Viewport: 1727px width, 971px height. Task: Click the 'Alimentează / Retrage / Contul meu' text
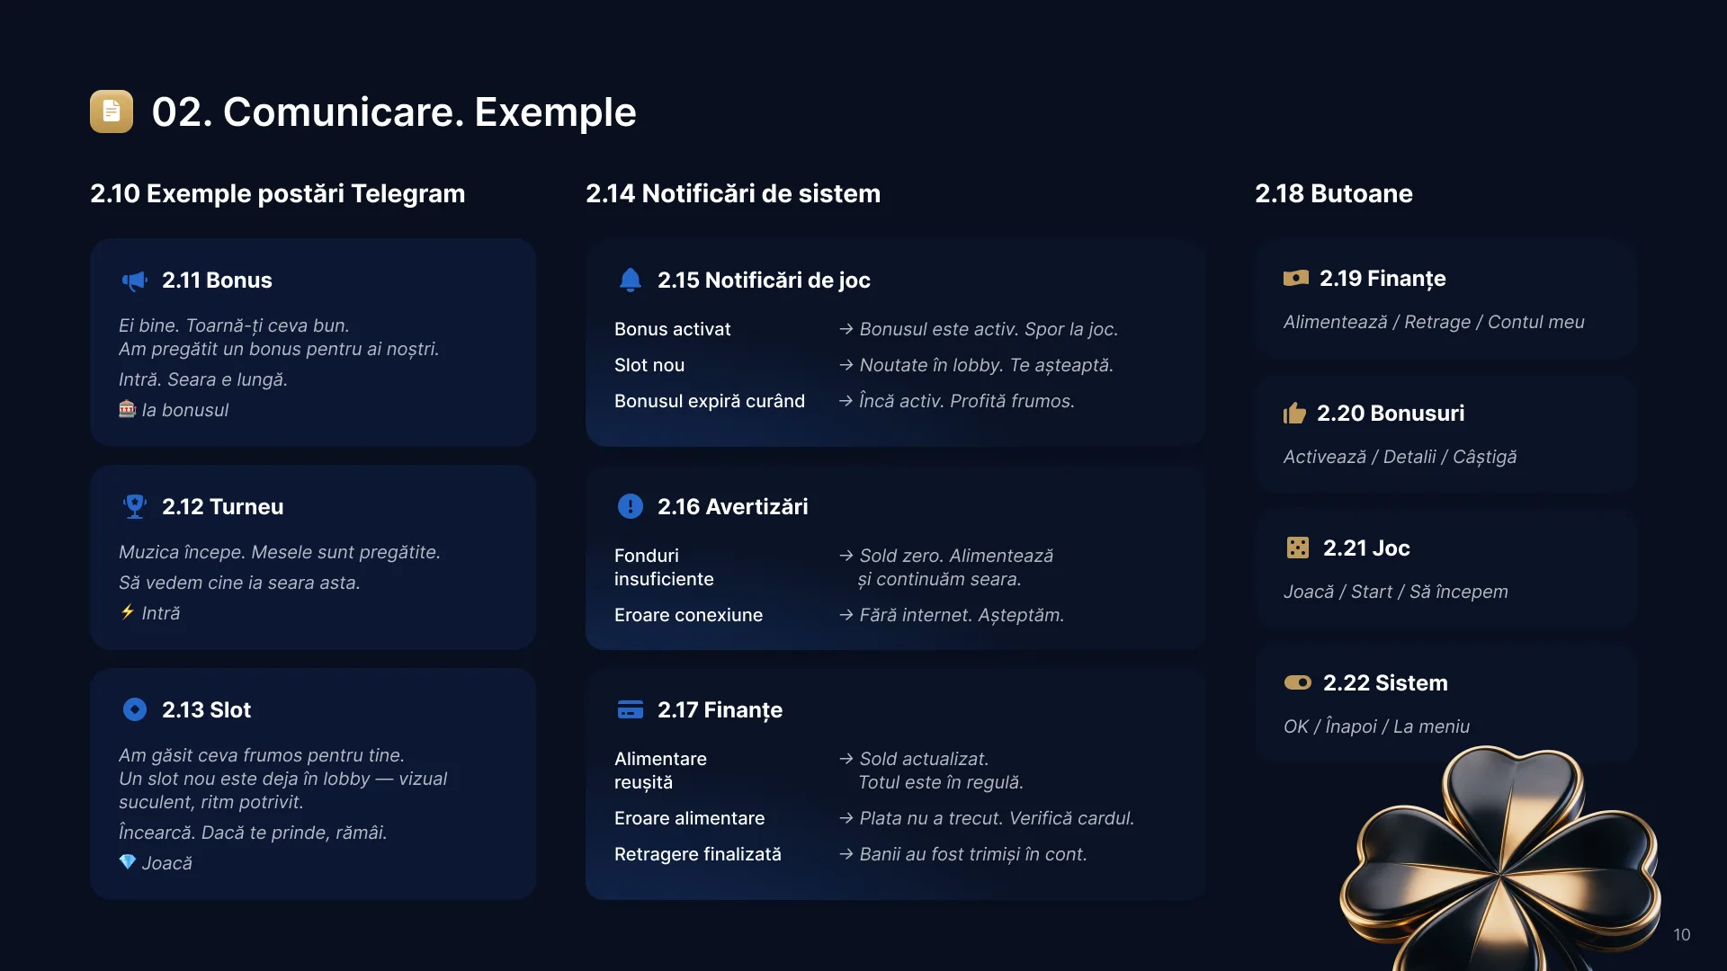(x=1434, y=322)
